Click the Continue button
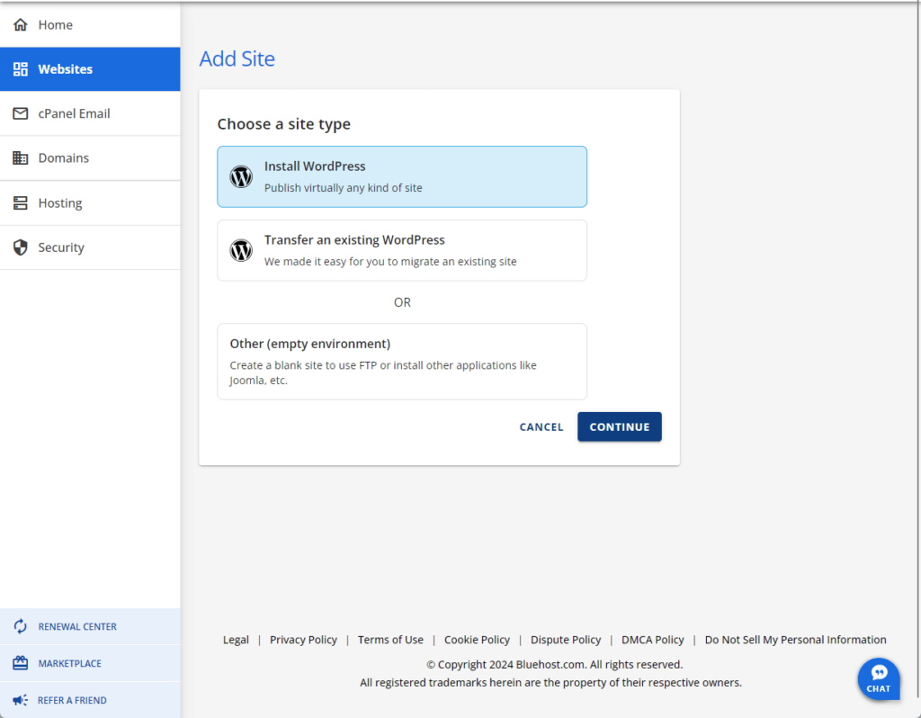Viewport: 921px width, 718px height. pyautogui.click(x=619, y=427)
